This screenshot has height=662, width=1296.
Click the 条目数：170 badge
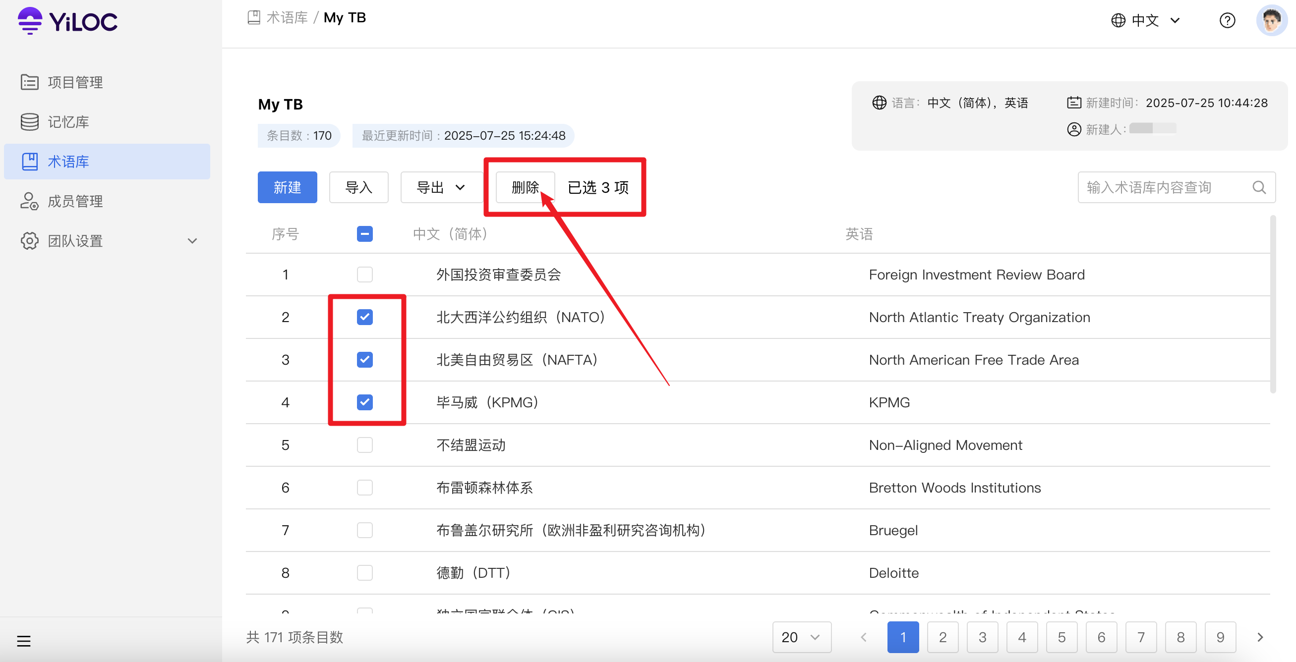(x=299, y=136)
